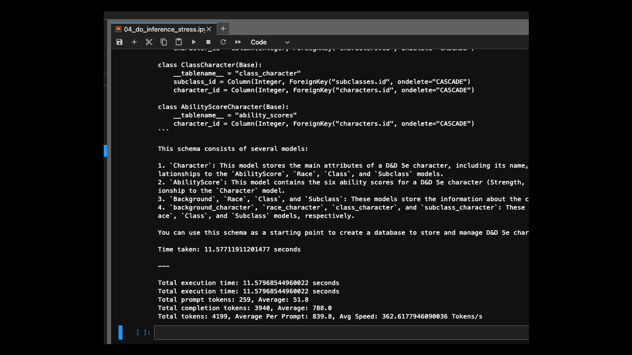Collapse the empty cell via its blue bar
Viewport: 632px width, 355px height.
tap(120, 333)
